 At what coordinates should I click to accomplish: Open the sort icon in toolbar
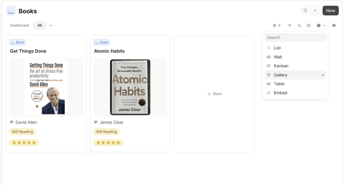[x=299, y=26]
